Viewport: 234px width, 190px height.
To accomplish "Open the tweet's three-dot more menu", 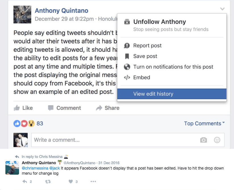I will pyautogui.click(x=93, y=181).
